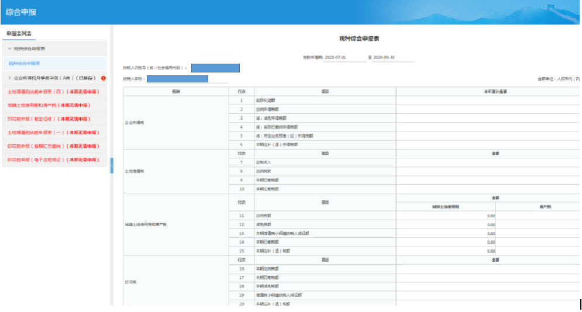Click row 3 减：减免所得税额 item
Image resolution: width=582 pixels, height=312 pixels.
pos(271,118)
